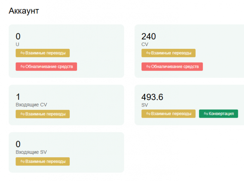The width and height of the screenshot is (244, 181).
Task: Click the arrows icon on U card's Взаимные переводы
Action: tap(23, 53)
